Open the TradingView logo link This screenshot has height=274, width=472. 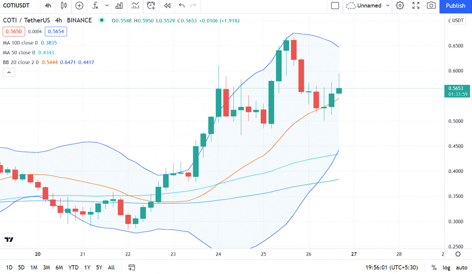[x=9, y=239]
